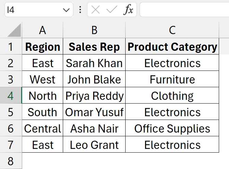
Task: Click in the formula bar input area
Action: [x=184, y=10]
